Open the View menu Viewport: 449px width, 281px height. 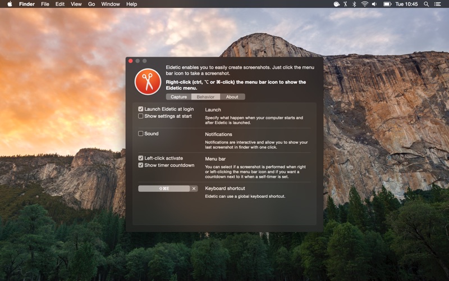pos(76,4)
